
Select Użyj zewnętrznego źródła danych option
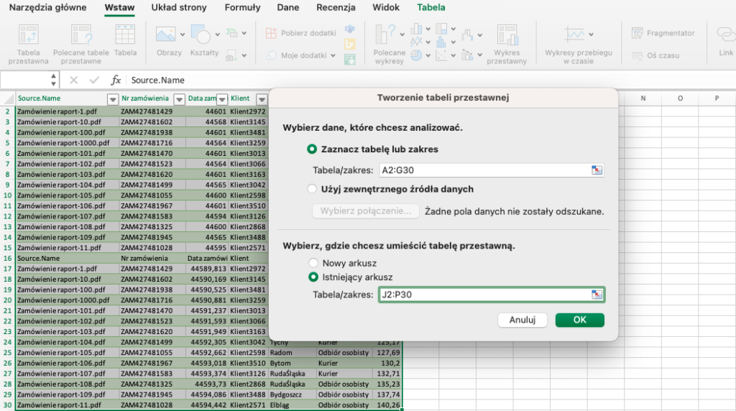pyautogui.click(x=312, y=189)
